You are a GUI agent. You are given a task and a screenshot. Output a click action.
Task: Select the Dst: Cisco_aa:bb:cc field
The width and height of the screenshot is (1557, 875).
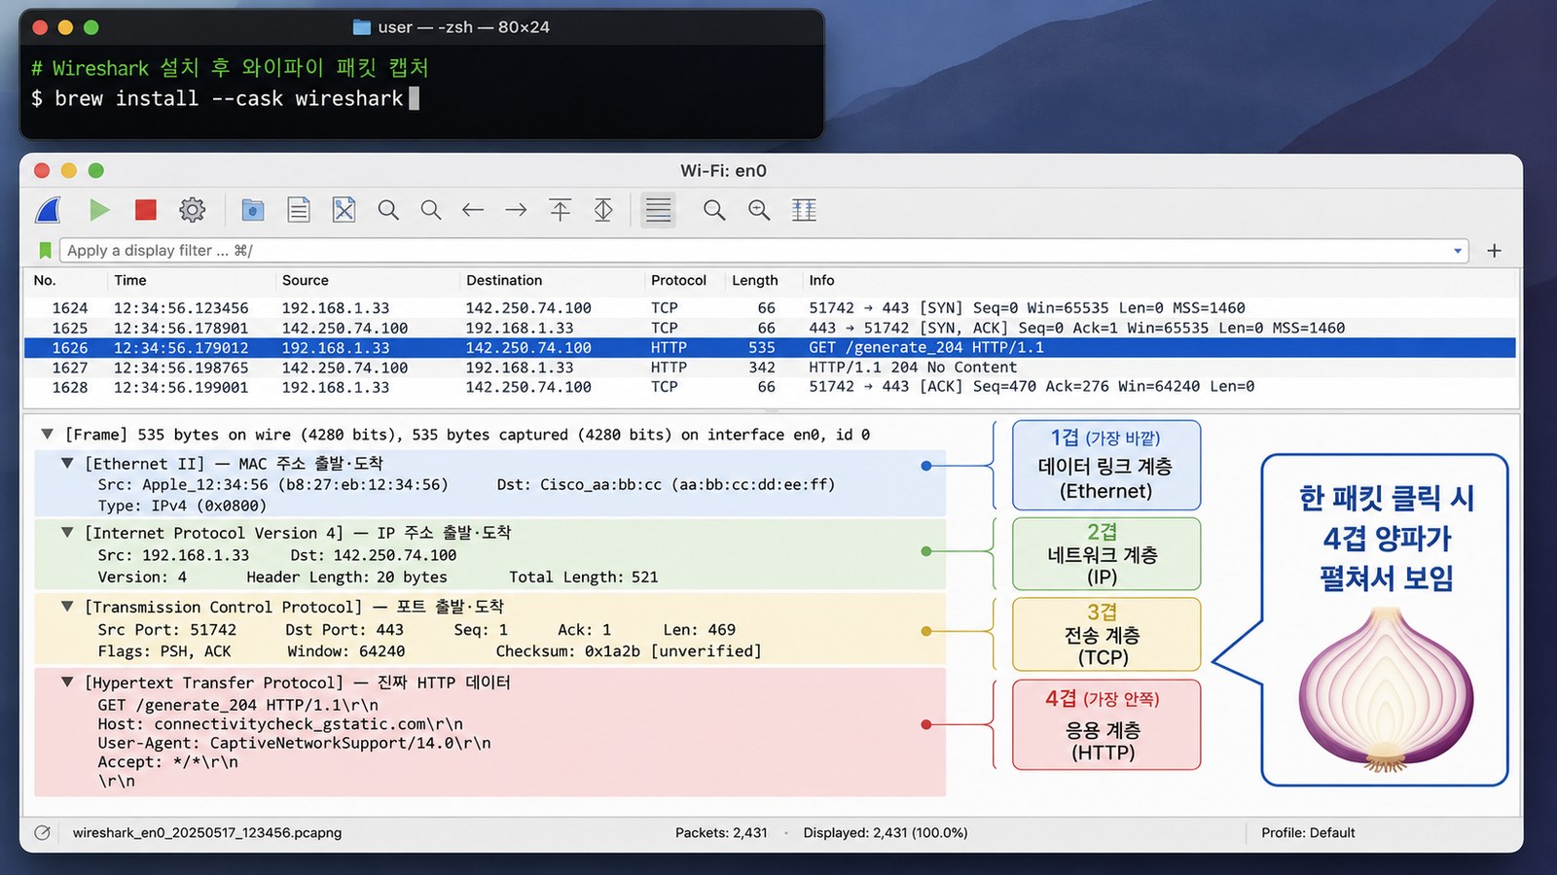tap(666, 484)
